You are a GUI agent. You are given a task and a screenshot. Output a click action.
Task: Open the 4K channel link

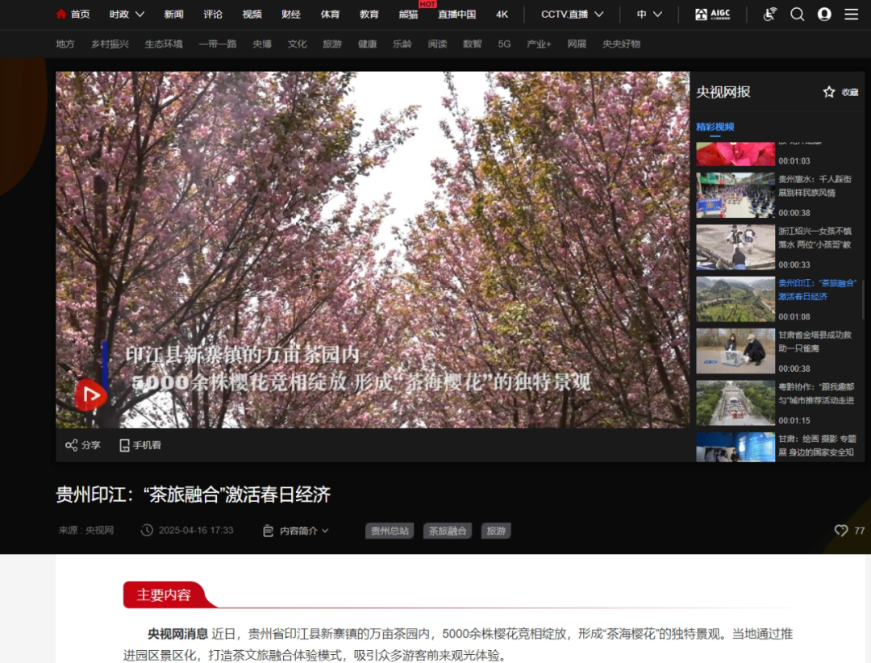coord(502,15)
